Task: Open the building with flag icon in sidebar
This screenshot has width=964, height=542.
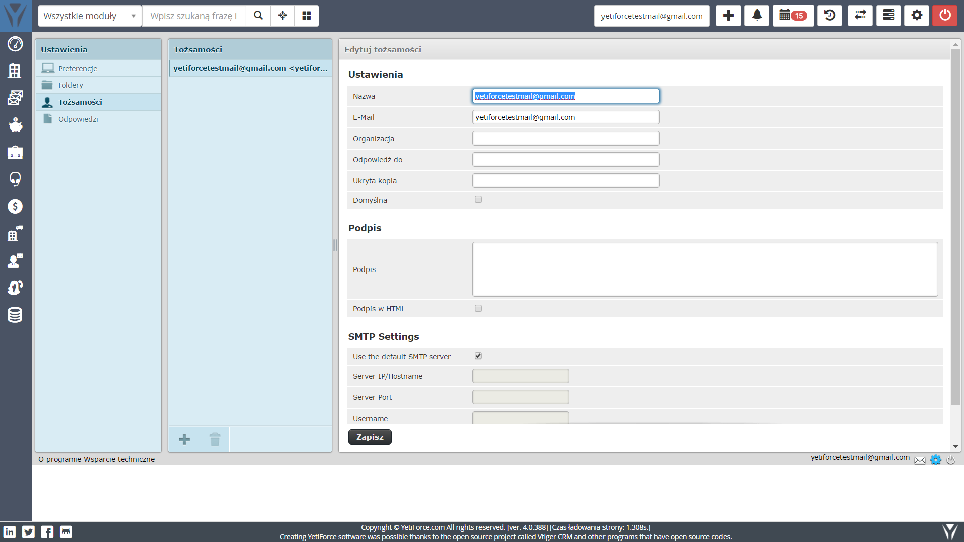Action: 15,233
